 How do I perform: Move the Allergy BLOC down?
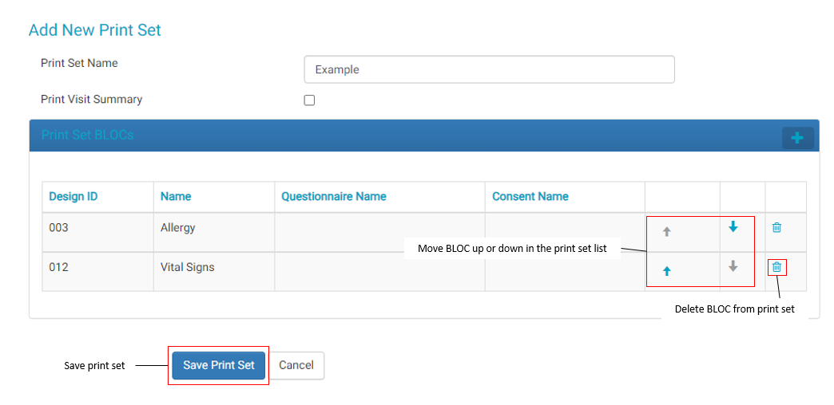coord(733,227)
